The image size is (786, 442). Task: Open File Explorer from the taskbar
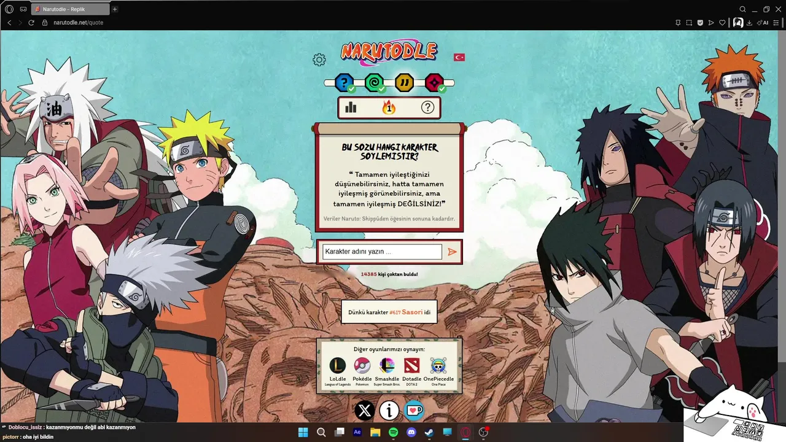click(x=375, y=432)
